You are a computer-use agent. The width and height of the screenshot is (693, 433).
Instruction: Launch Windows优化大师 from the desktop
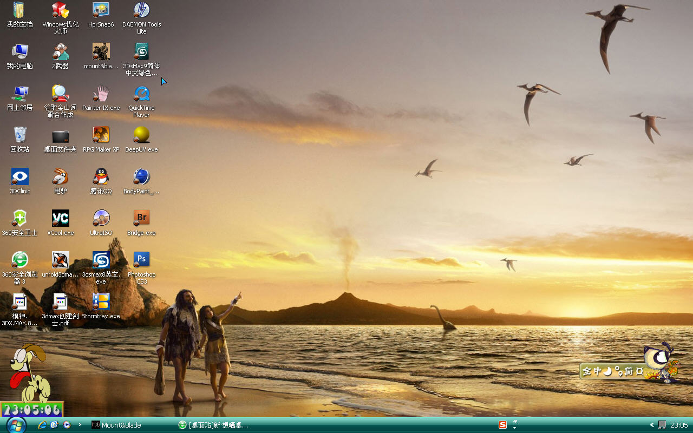pos(60,18)
